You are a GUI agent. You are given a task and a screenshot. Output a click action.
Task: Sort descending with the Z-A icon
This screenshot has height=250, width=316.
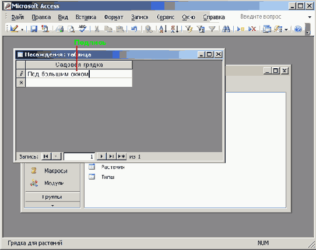pos(174,29)
